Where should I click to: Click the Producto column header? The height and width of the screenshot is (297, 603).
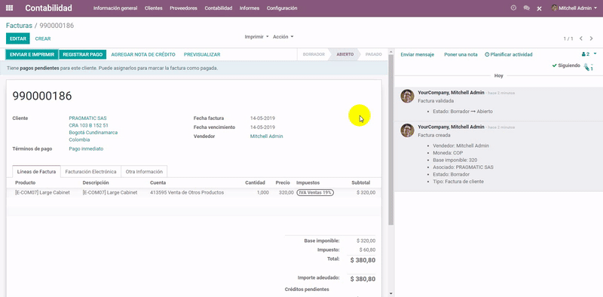[26, 182]
